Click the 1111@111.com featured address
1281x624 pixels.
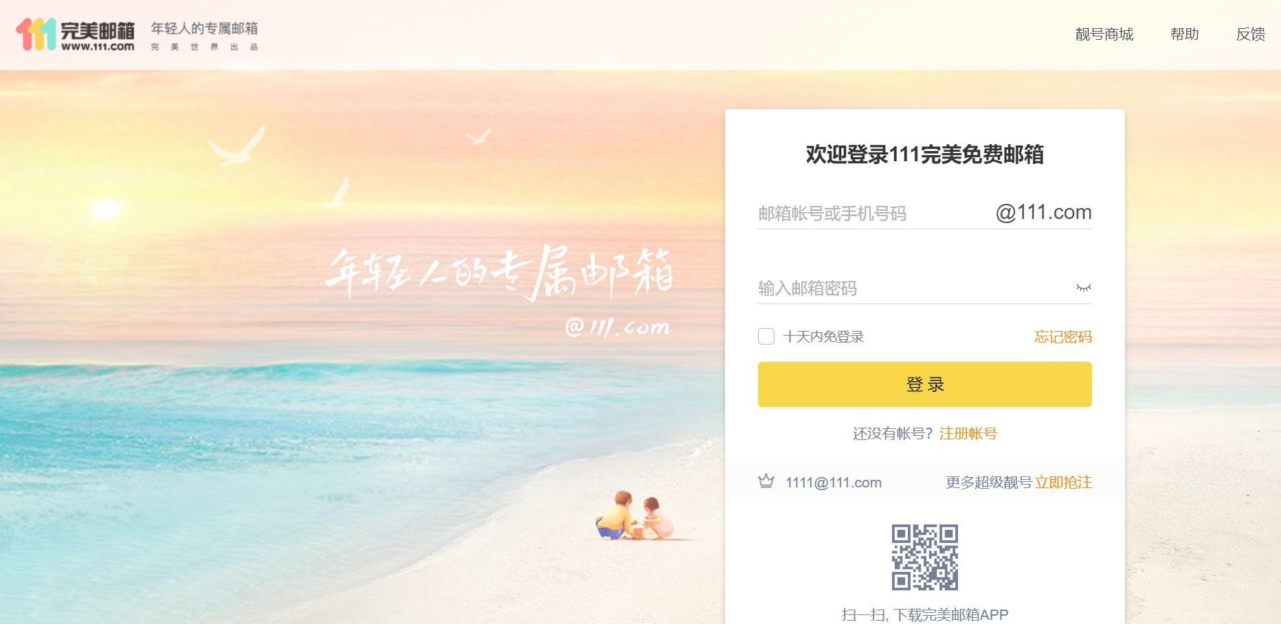pos(833,483)
